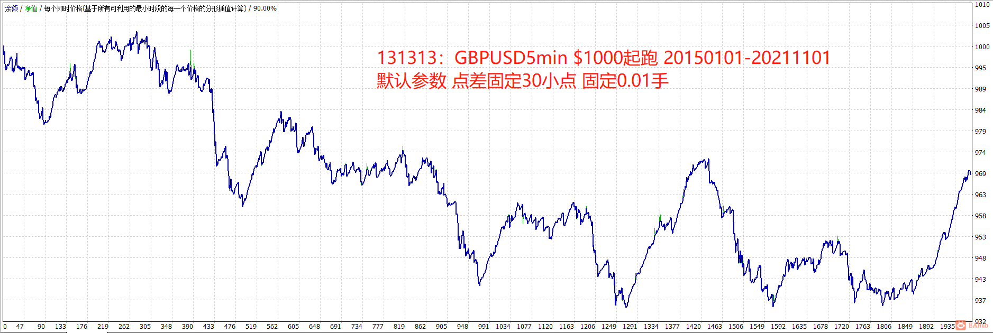
Task: Select the 734 horizontal axis label
Action: (x=357, y=327)
